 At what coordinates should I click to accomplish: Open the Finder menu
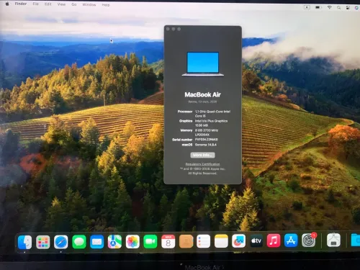[x=21, y=4]
